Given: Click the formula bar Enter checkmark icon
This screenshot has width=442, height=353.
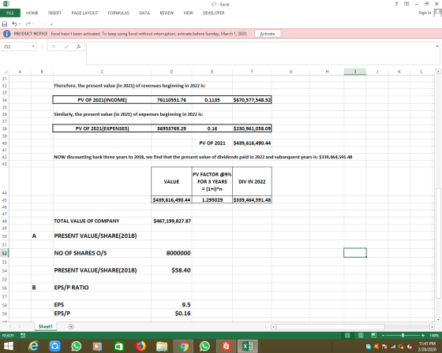Looking at the screenshot, I should tap(66, 46).
